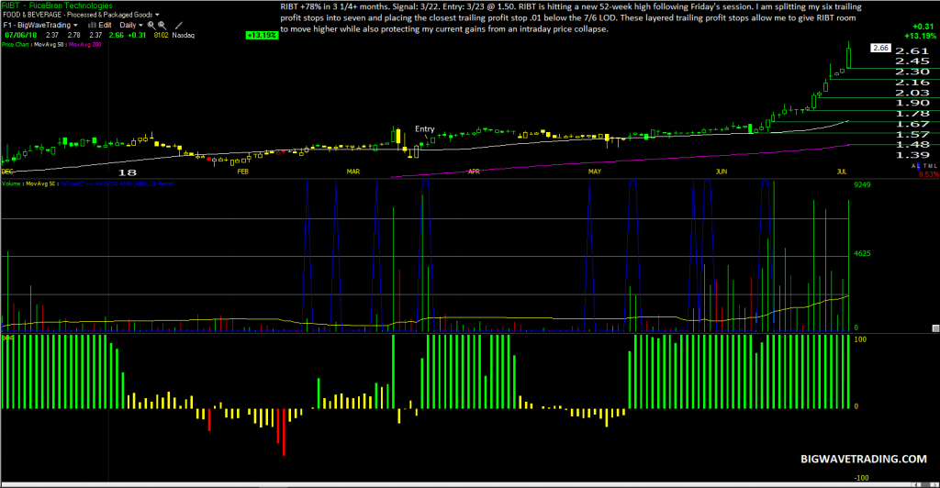Select the MovAvg 200 legend label

pyautogui.click(x=85, y=44)
